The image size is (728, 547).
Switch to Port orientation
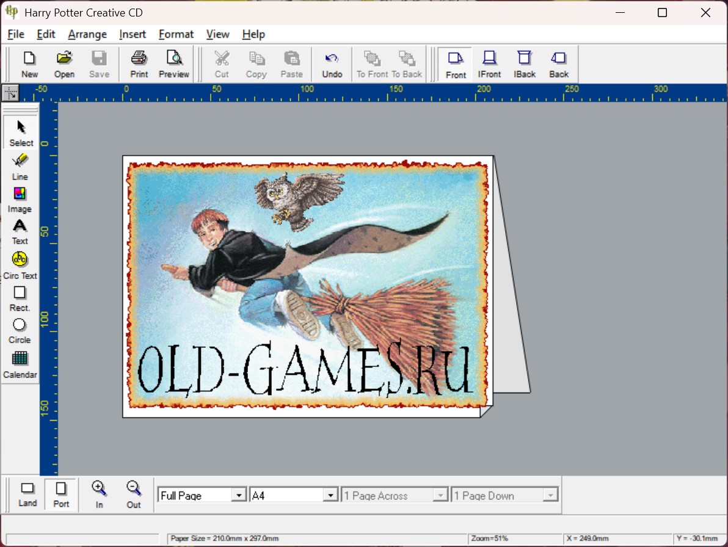[61, 494]
